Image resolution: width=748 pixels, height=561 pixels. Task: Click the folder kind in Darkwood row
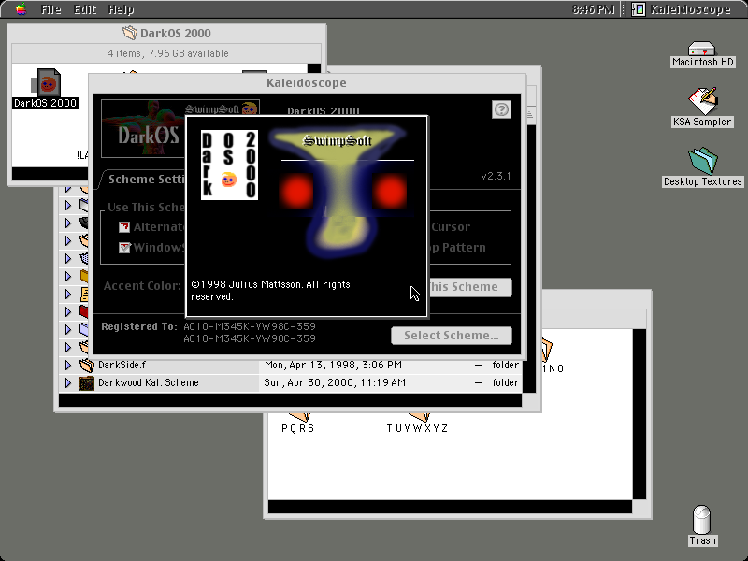pos(505,383)
